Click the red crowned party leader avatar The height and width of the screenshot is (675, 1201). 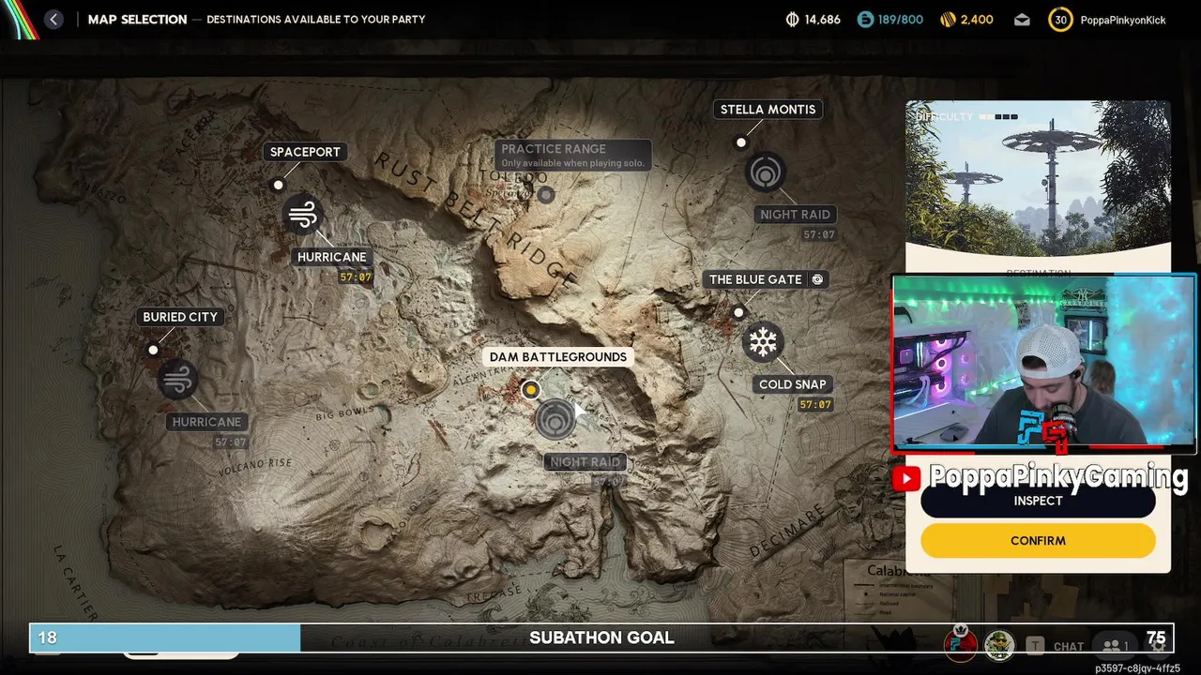coord(961,644)
